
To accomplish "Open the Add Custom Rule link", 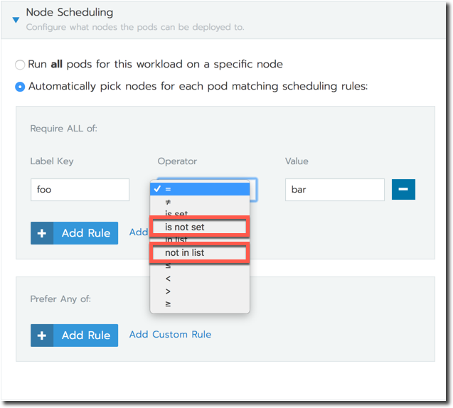I will pos(170,335).
